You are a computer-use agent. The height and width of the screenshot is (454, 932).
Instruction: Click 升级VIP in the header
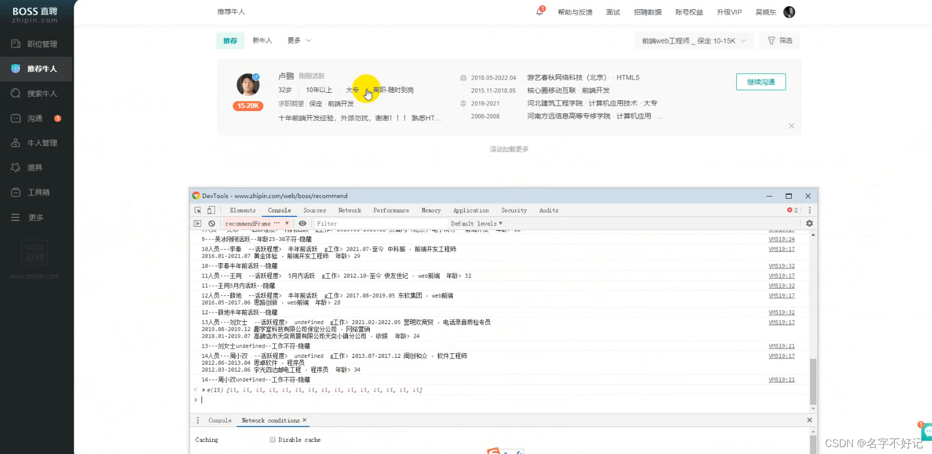729,12
